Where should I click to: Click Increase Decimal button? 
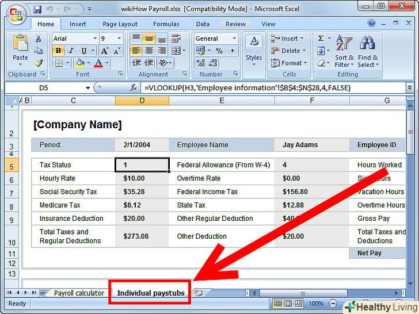tap(201, 63)
